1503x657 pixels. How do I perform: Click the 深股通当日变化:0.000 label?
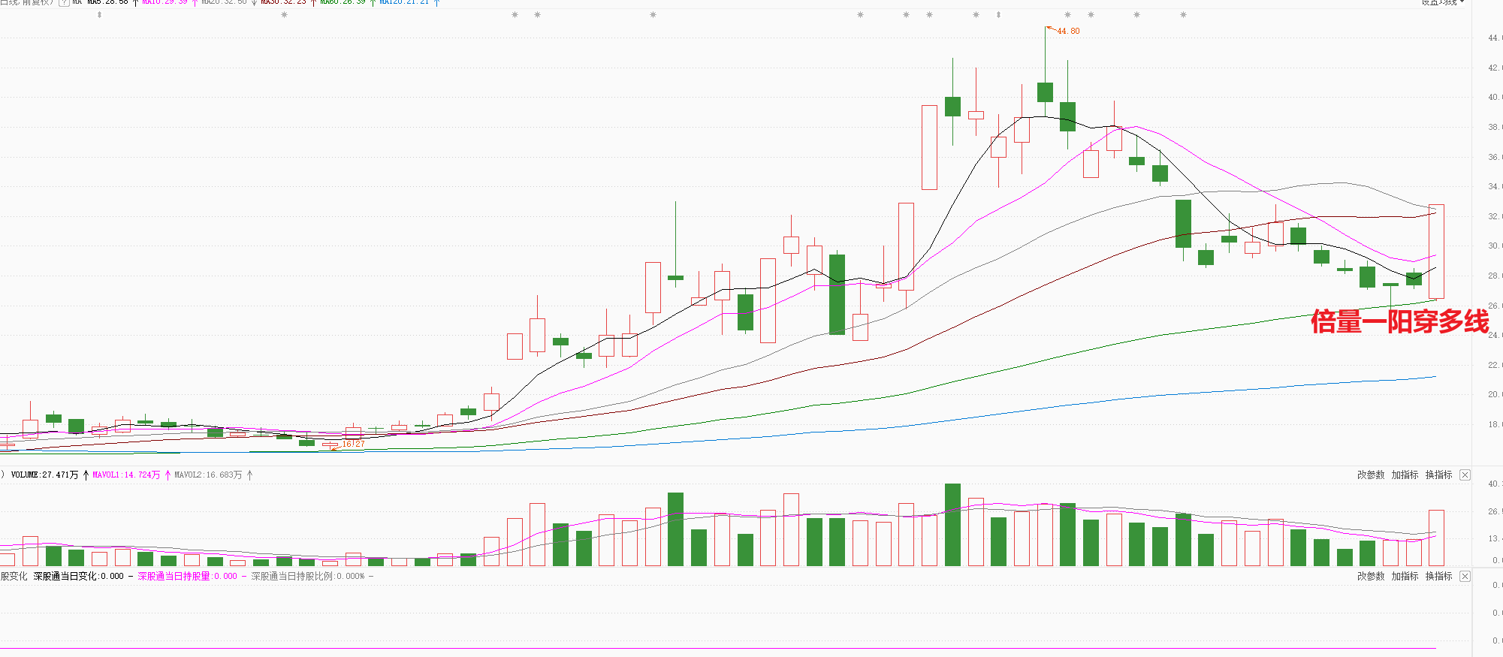pos(78,577)
